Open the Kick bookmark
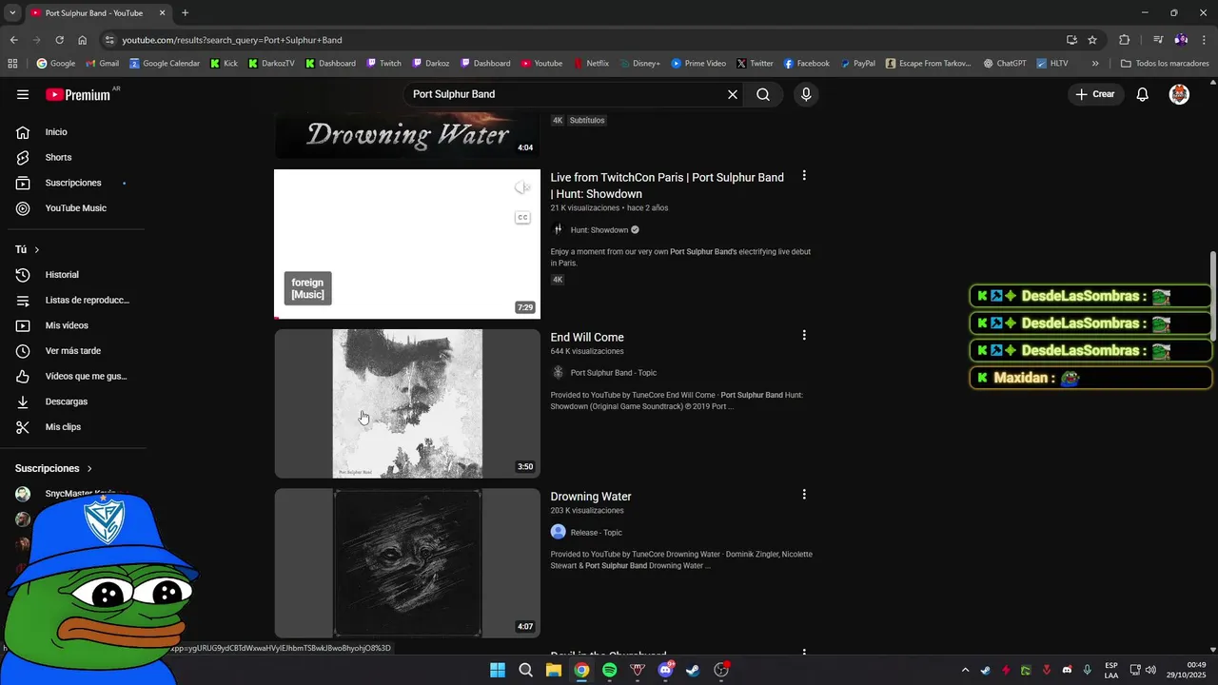Viewport: 1218px width, 685px height. pos(225,64)
